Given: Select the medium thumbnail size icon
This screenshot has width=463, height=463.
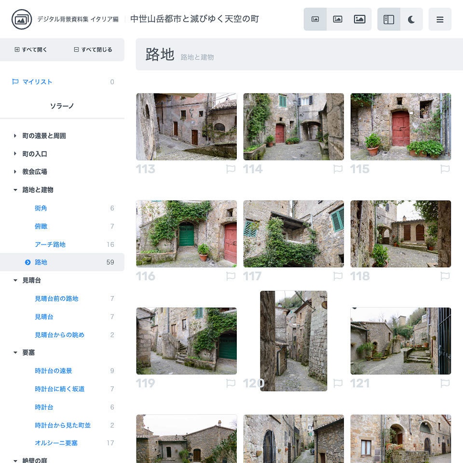Looking at the screenshot, I should point(338,19).
